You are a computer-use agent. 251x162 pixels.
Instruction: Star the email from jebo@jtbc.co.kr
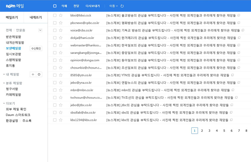coord(61,105)
